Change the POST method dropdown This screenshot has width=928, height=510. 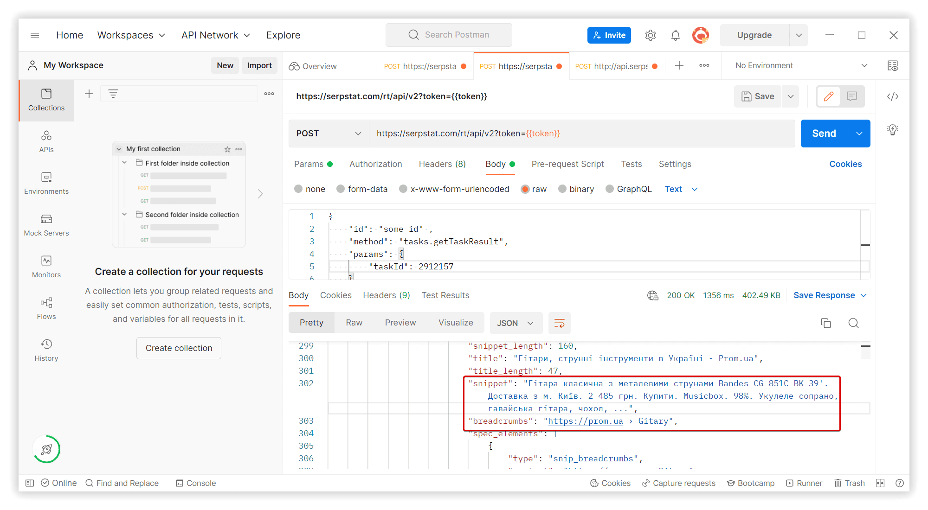pyautogui.click(x=329, y=134)
